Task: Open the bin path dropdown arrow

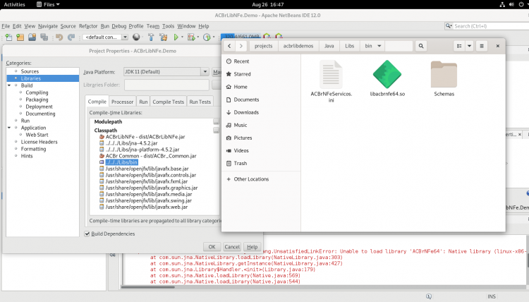Action: click(379, 46)
